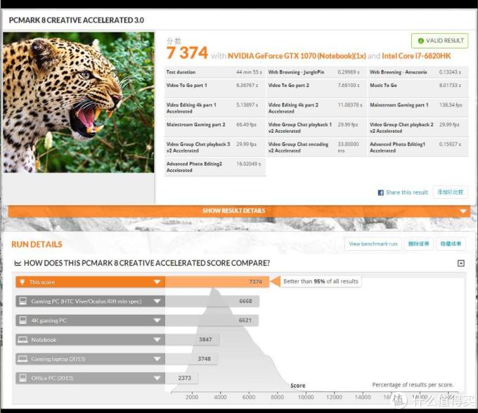
Task: Open the This score dropdown arrow
Action: 157,282
